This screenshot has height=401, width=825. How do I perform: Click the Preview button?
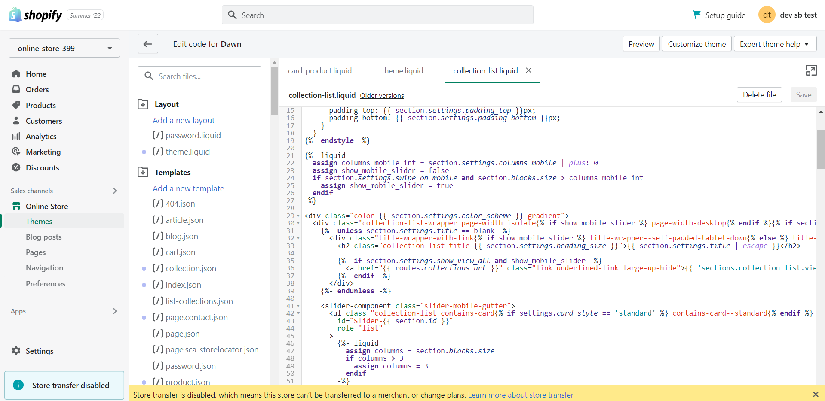[641, 44]
